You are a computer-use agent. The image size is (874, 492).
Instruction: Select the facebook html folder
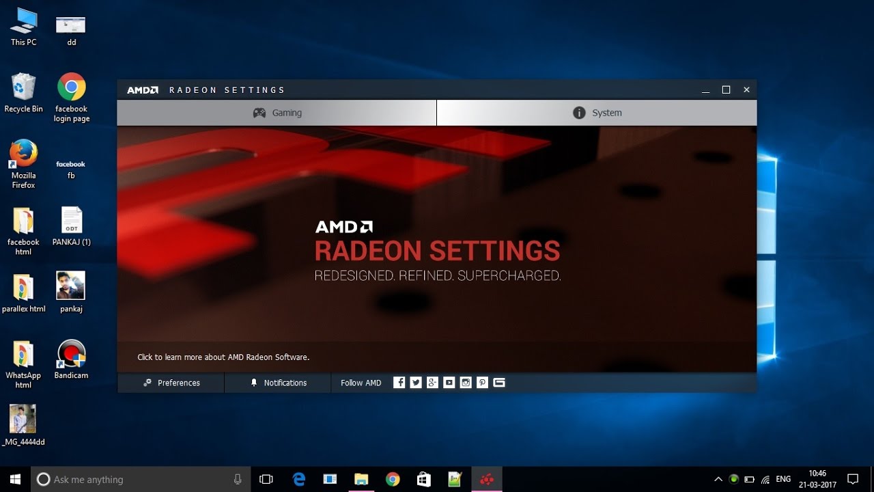click(x=23, y=231)
